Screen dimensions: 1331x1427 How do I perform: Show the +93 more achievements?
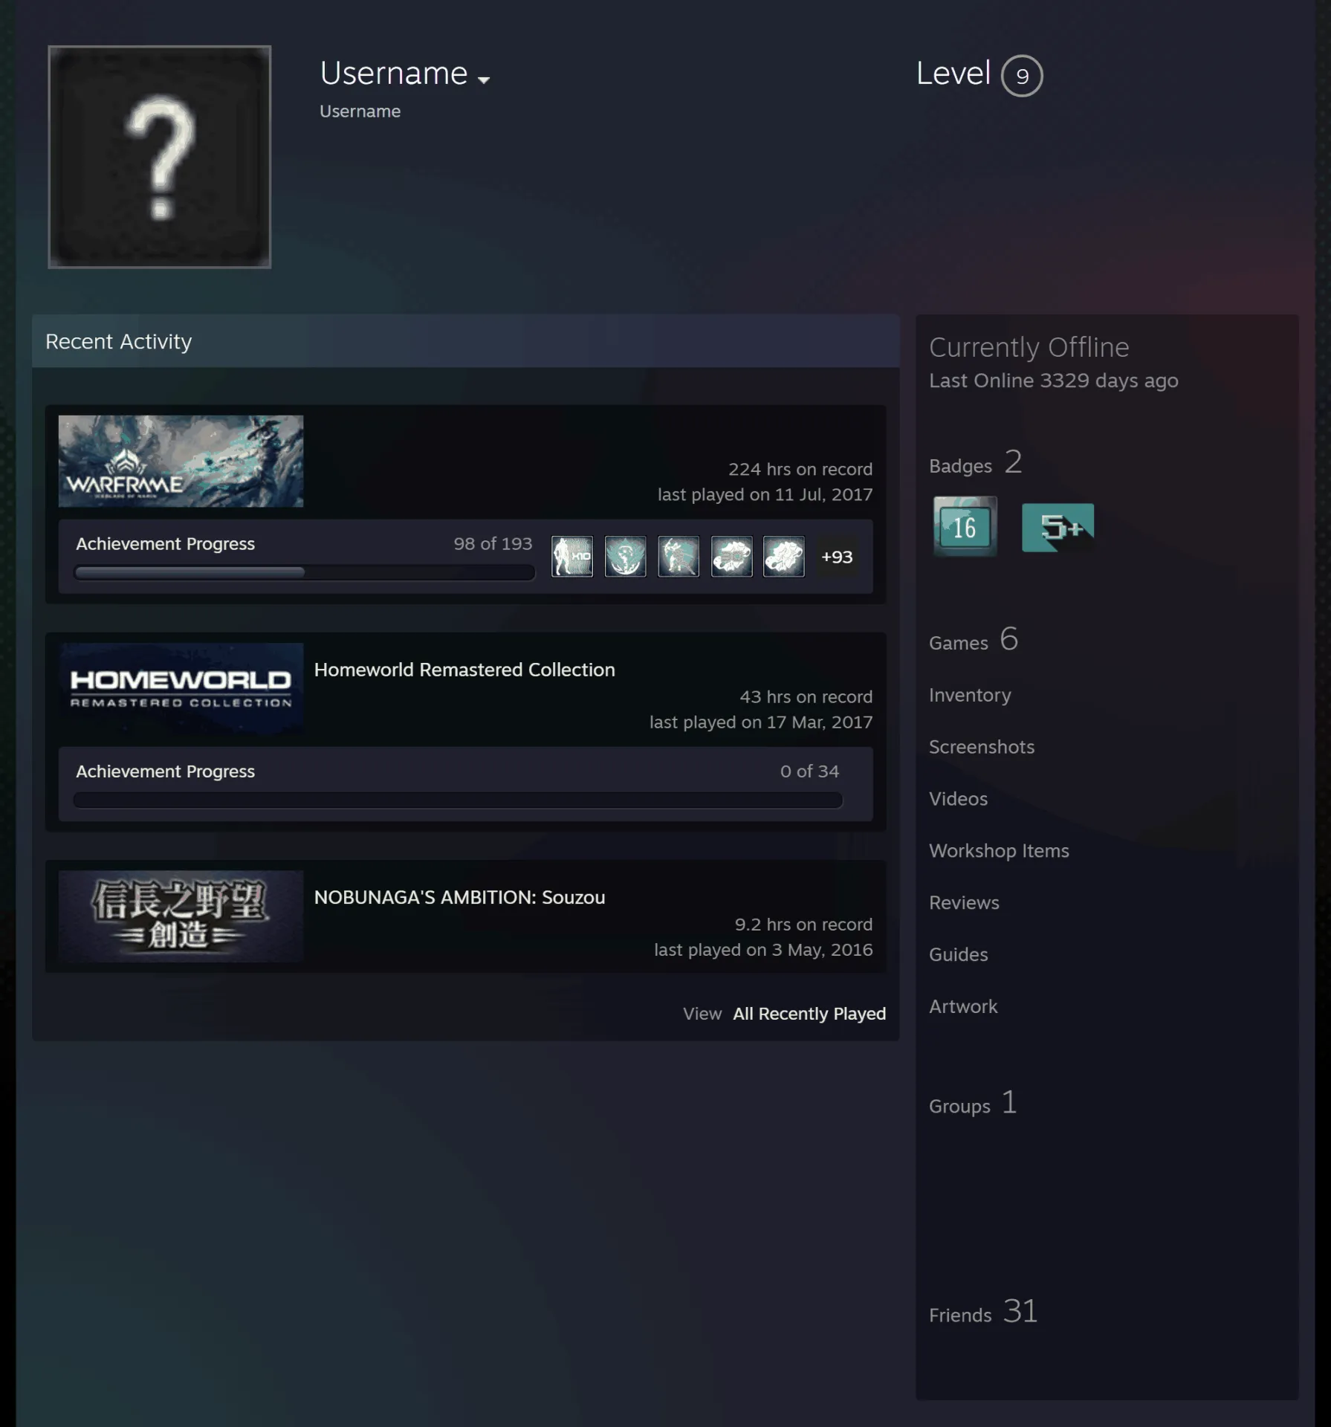(x=837, y=557)
